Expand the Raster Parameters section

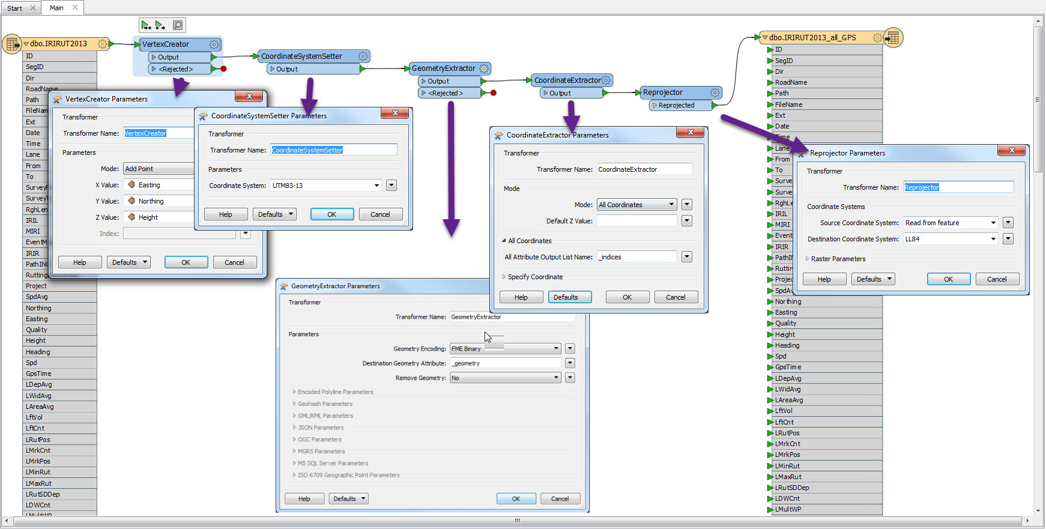[x=807, y=259]
